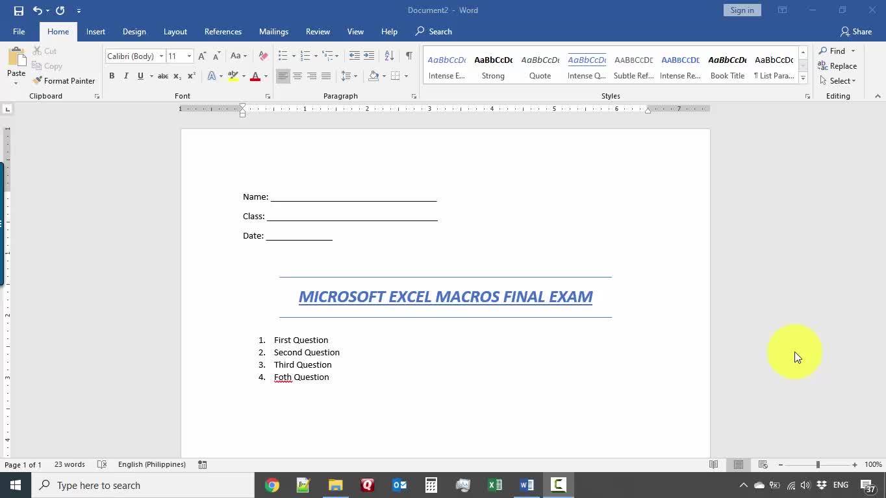Screen dimensions: 886x498
Task: Open the Insert ribbon tab
Action: [95, 32]
